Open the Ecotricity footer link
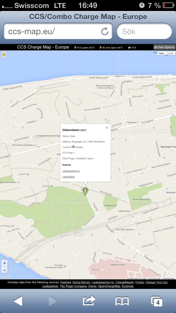Viewport: 176px width, 313px height. click(x=128, y=286)
